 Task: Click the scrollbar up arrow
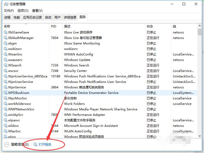coord(200,26)
